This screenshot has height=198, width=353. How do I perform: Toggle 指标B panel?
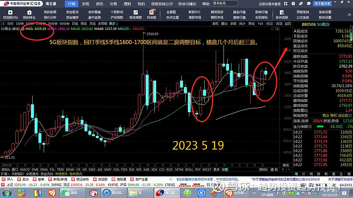(x=263, y=169)
